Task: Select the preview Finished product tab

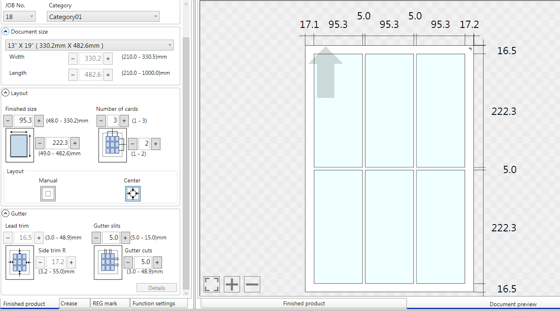Action: point(304,303)
